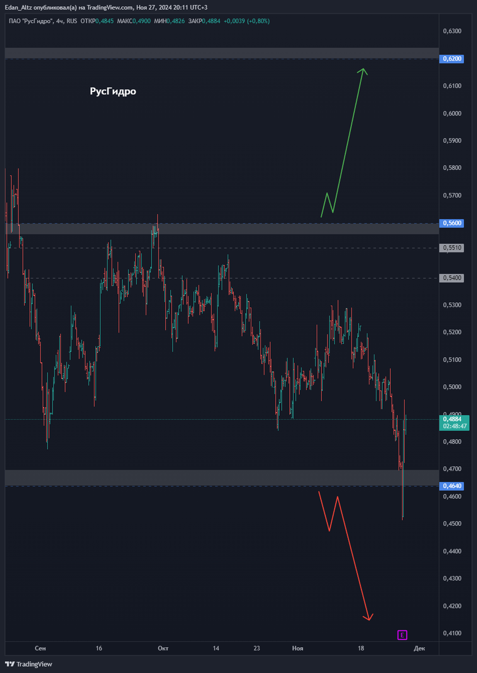Click the blue 0,4640 price level label

tap(452, 486)
